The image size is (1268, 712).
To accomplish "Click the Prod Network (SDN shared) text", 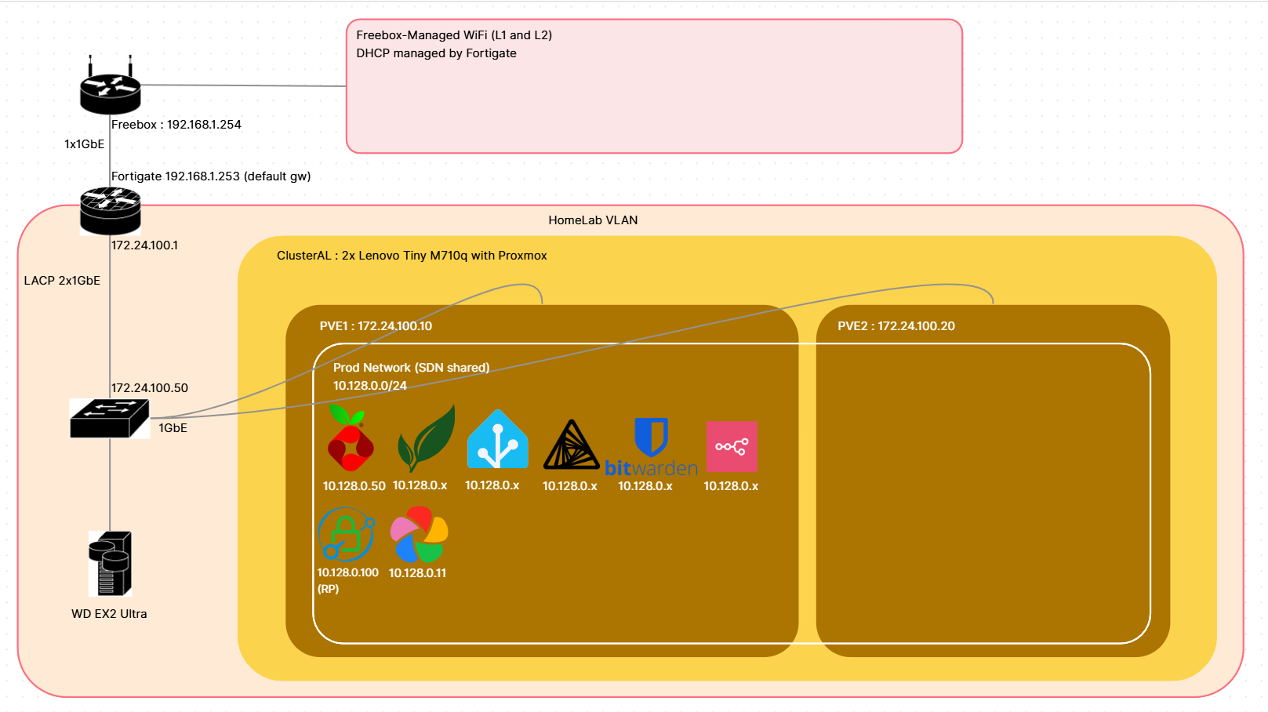I will 411,368.
